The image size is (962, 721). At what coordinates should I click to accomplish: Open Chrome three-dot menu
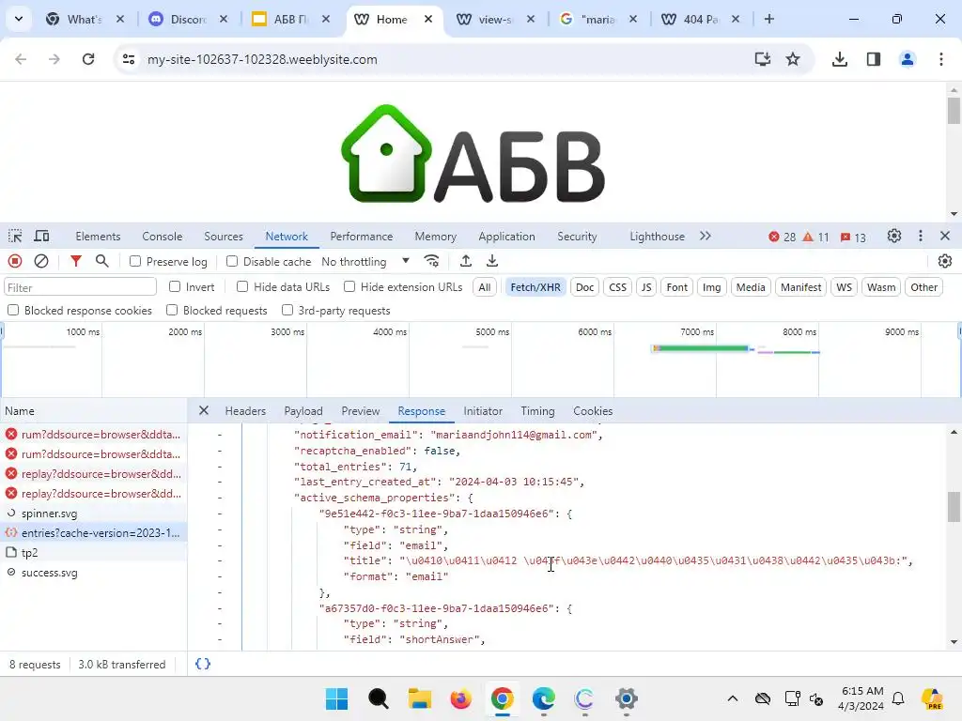(x=941, y=59)
